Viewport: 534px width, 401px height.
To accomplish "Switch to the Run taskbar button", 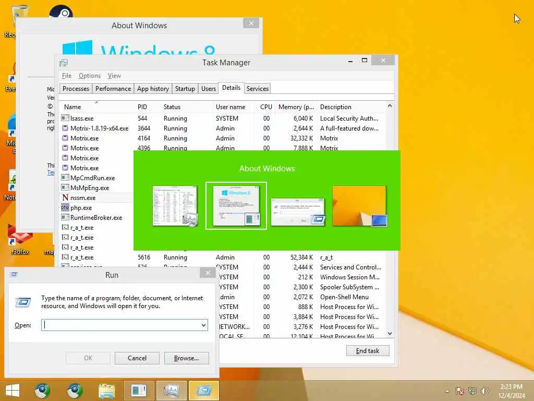I will click(204, 391).
